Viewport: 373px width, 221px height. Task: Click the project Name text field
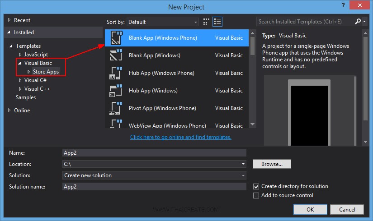coord(154,153)
